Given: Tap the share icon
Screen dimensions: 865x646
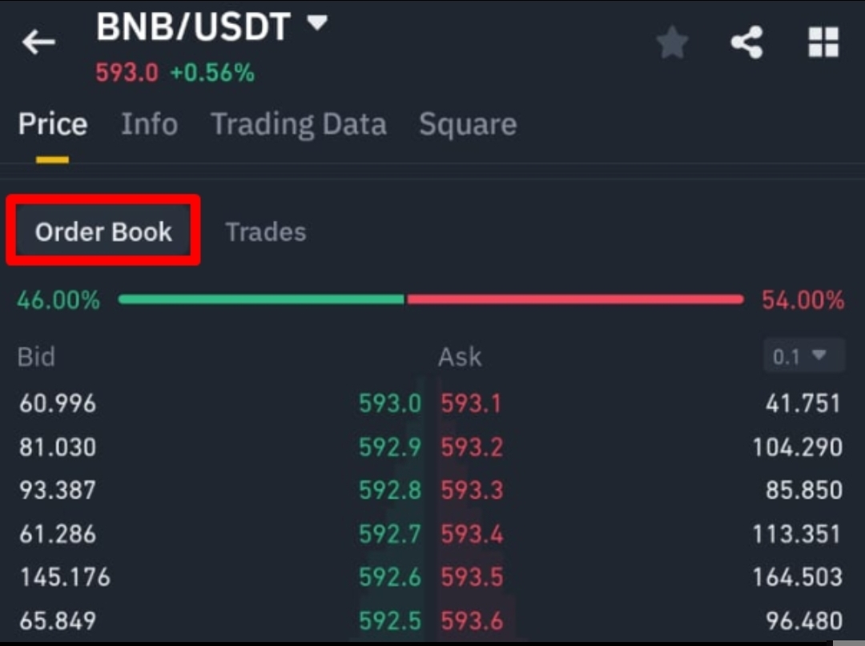Looking at the screenshot, I should [x=746, y=42].
